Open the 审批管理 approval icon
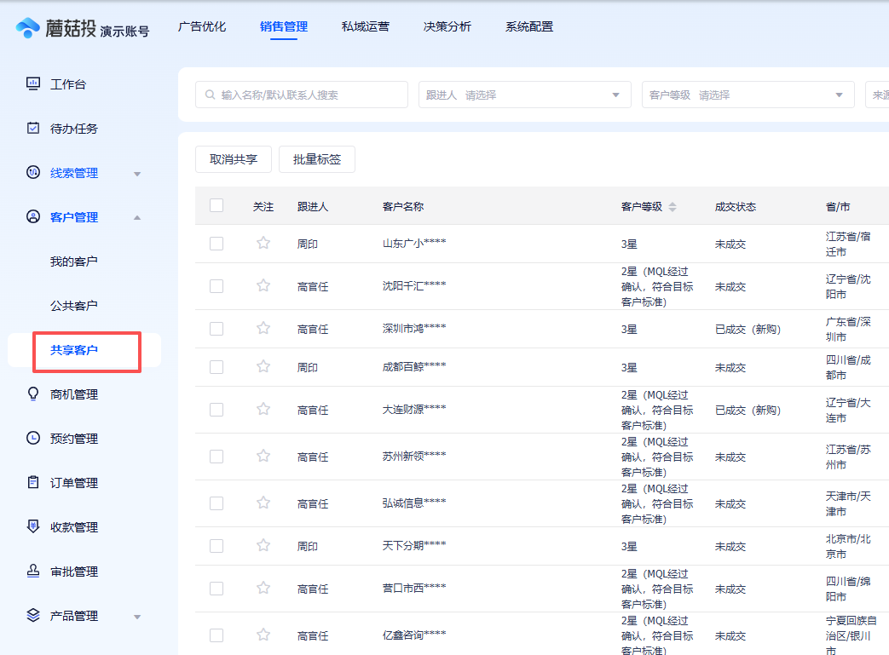The image size is (889, 655). [32, 571]
